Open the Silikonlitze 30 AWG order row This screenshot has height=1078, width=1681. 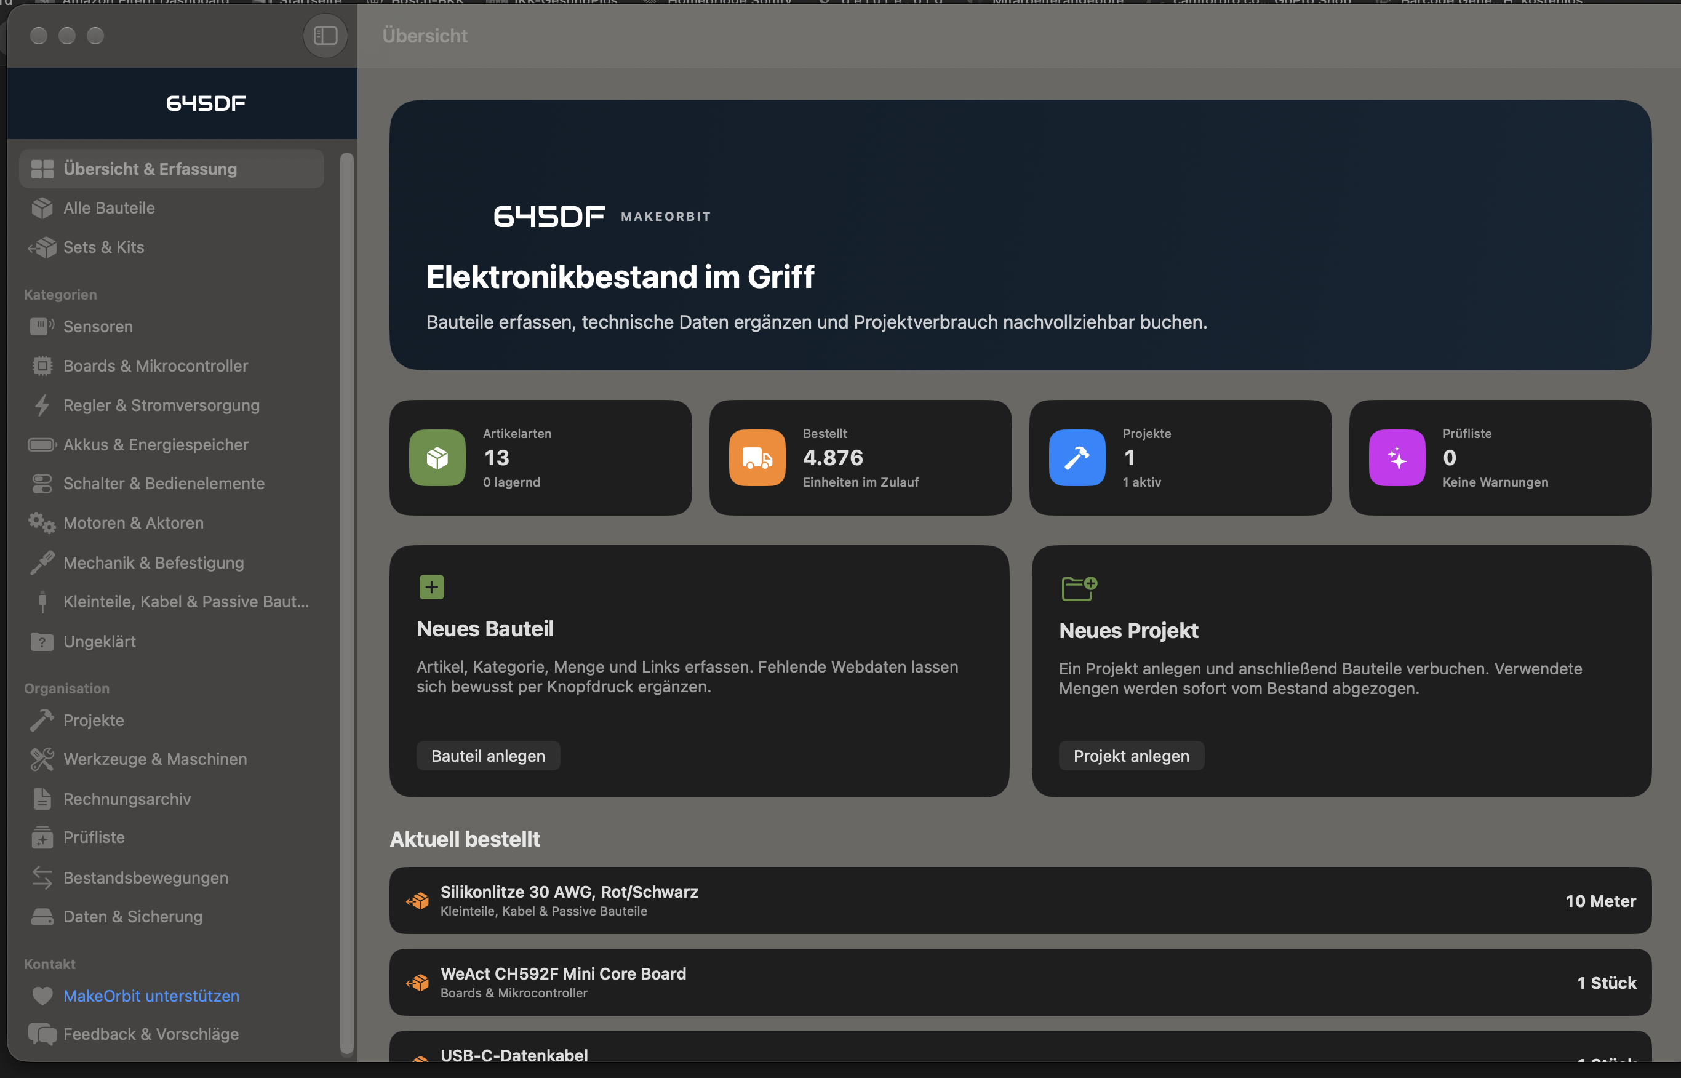click(1020, 901)
